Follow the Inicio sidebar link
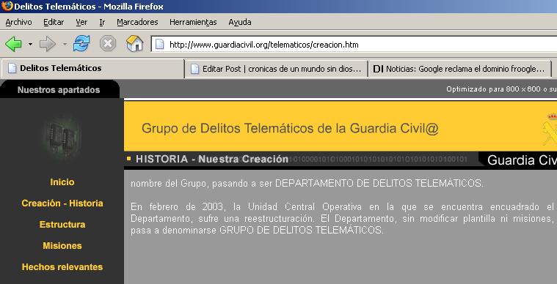This screenshot has height=284, width=557. (x=62, y=182)
